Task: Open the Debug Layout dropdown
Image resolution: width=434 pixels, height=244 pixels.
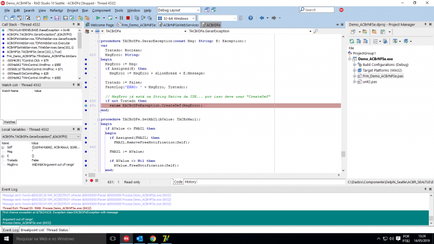Action: (198, 10)
